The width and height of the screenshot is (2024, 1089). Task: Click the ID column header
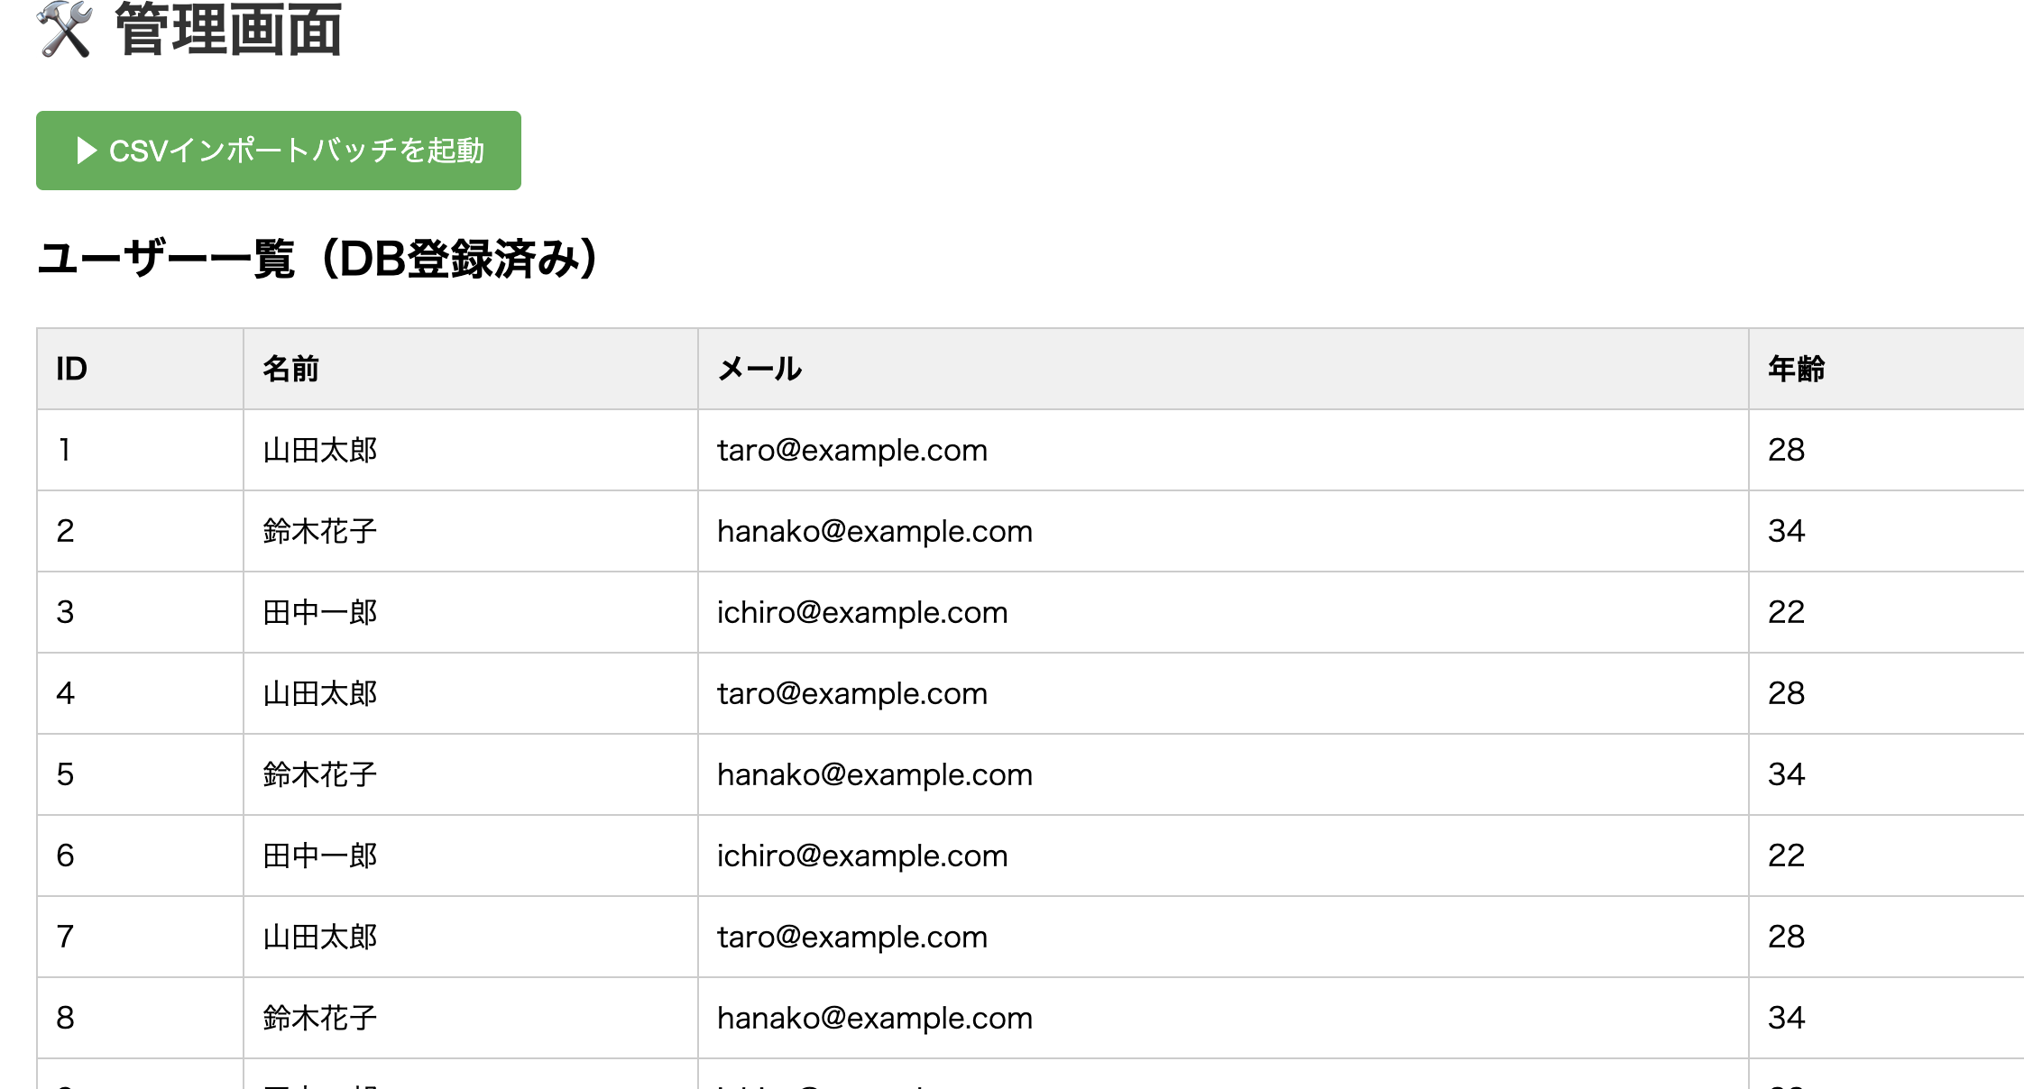(x=72, y=369)
